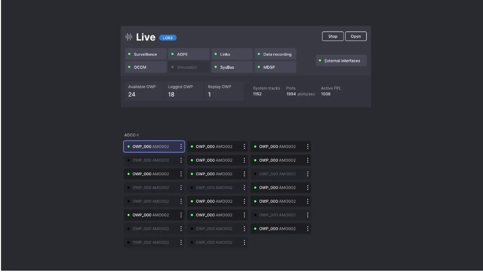Expand the Logged OWP counter card

pos(184,91)
